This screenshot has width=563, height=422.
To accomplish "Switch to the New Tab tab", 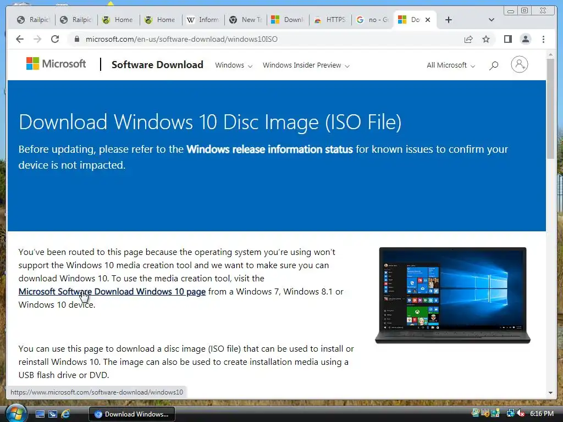I will 246,20.
